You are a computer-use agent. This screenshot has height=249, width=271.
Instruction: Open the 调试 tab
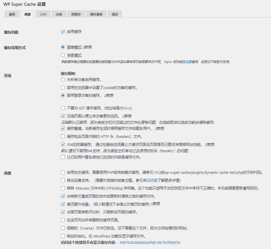point(115,14)
